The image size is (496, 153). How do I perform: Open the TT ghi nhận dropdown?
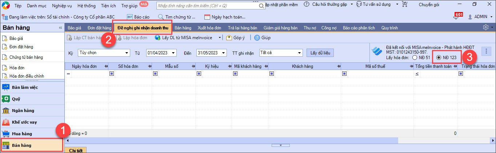tap(299, 53)
